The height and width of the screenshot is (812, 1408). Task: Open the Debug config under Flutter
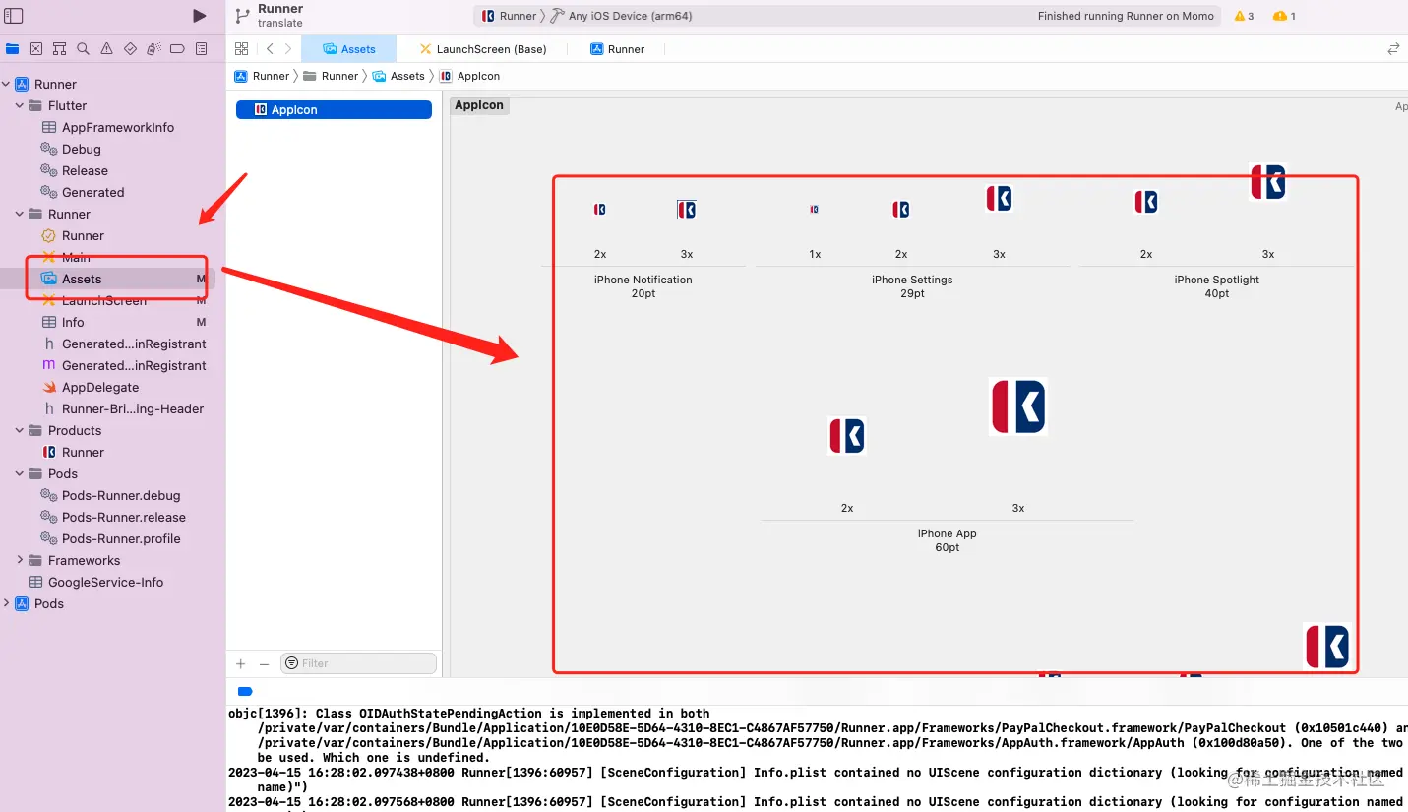click(x=71, y=149)
